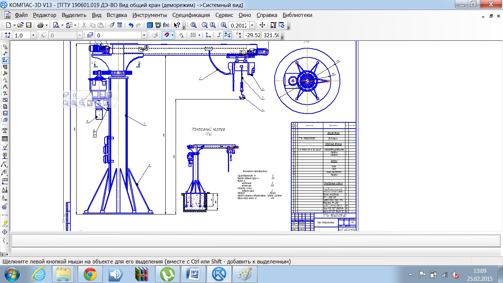
Task: Open the Вставка menu
Action: pyautogui.click(x=117, y=15)
